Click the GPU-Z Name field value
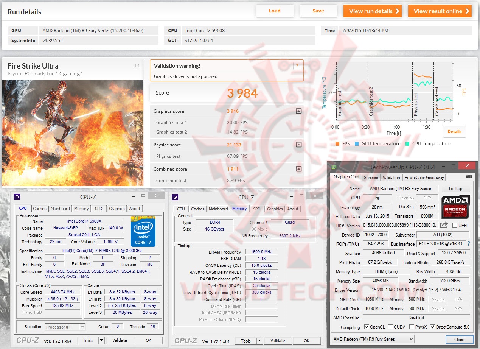The width and height of the screenshot is (480, 349). tap(400, 189)
